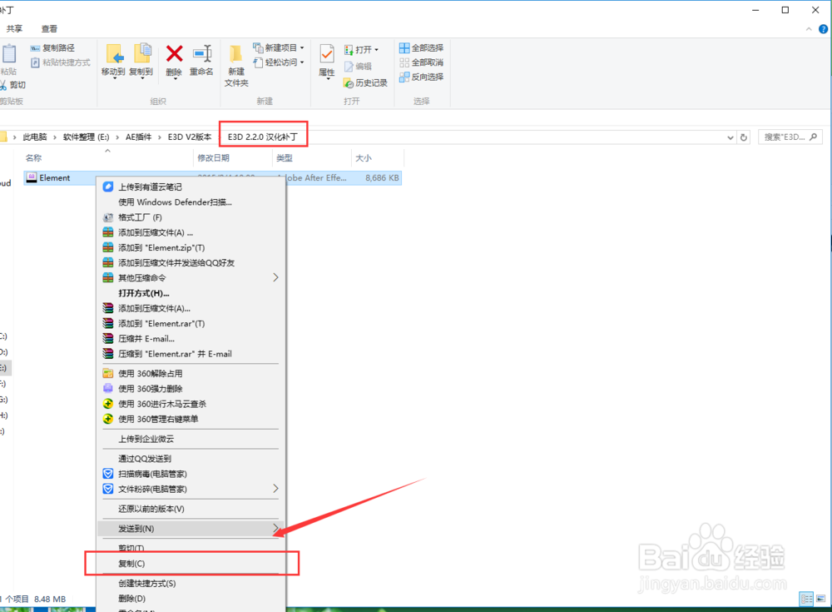Click Invert selection in ribbon

421,77
